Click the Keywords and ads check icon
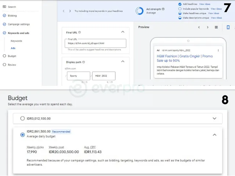Image resolution: width=235 pixels, height=176 pixels. pyautogui.click(x=4, y=33)
